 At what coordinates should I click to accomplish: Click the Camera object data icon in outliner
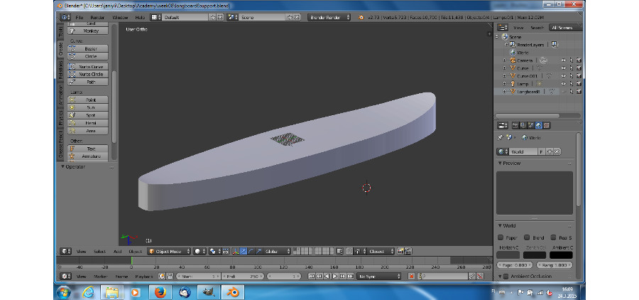(x=544, y=60)
